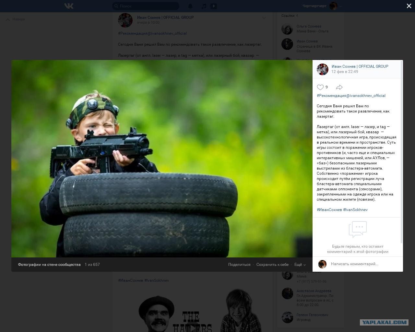Click the comment bubble placeholder icon
The height and width of the screenshot is (332, 415).
pyautogui.click(x=358, y=229)
